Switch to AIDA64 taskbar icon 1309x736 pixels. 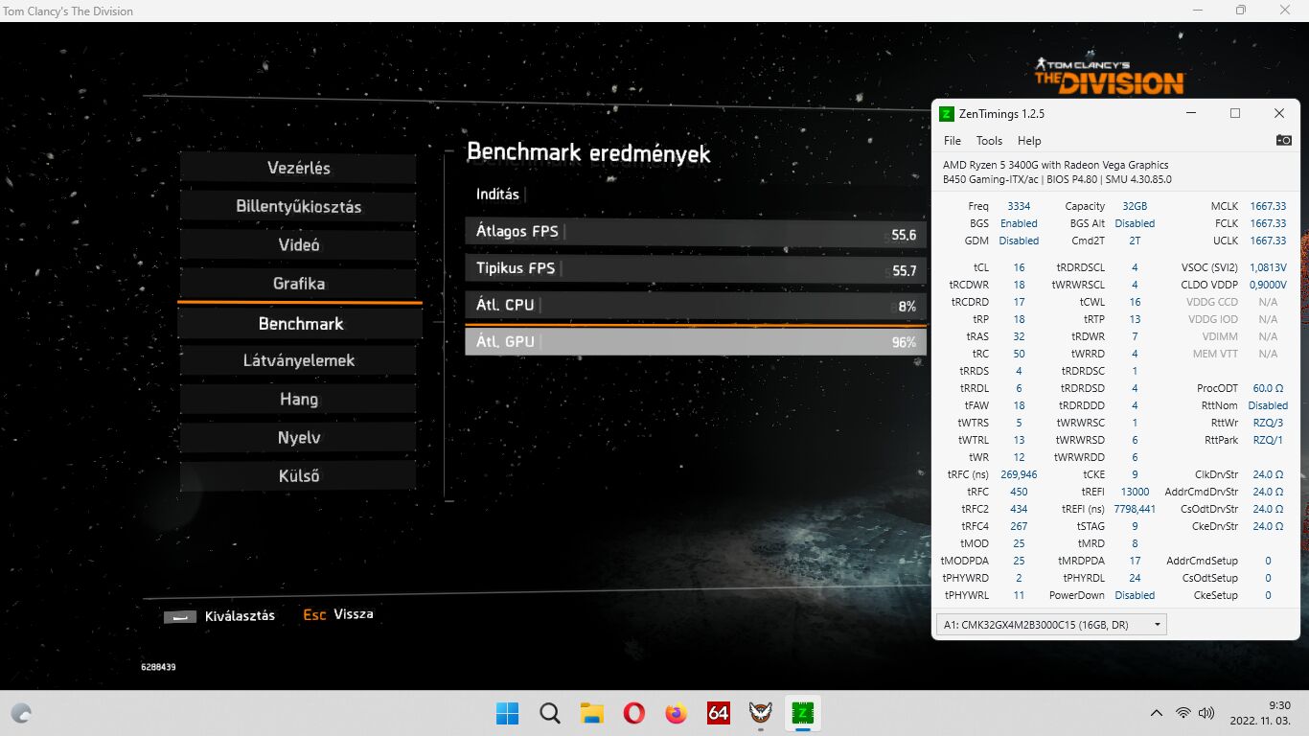719,713
